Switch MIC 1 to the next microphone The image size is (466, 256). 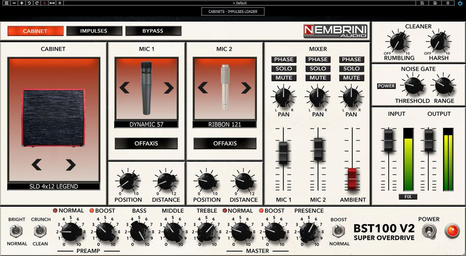point(168,88)
